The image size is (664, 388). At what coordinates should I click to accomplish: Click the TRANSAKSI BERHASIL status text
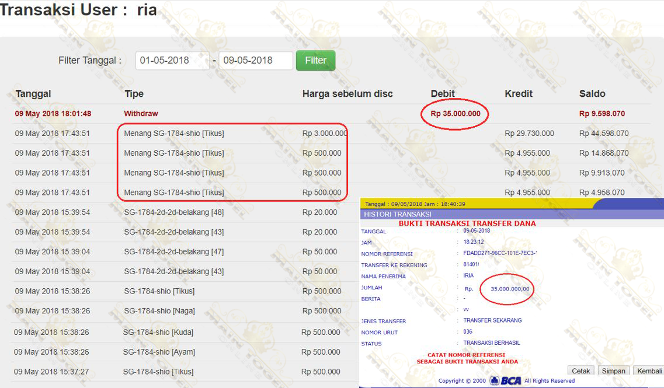(491, 343)
